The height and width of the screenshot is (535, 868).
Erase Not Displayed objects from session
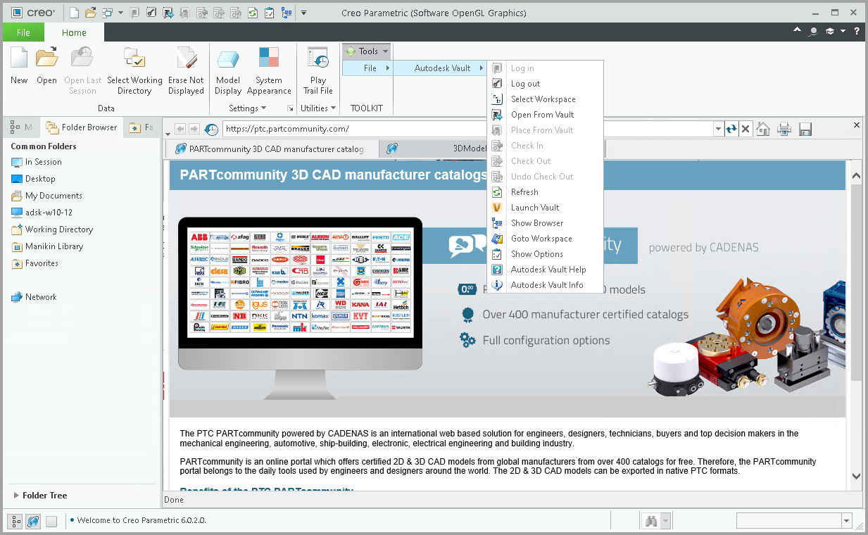[186, 70]
